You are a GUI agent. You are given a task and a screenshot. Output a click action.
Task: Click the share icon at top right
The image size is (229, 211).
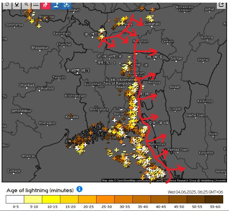click(x=221, y=5)
